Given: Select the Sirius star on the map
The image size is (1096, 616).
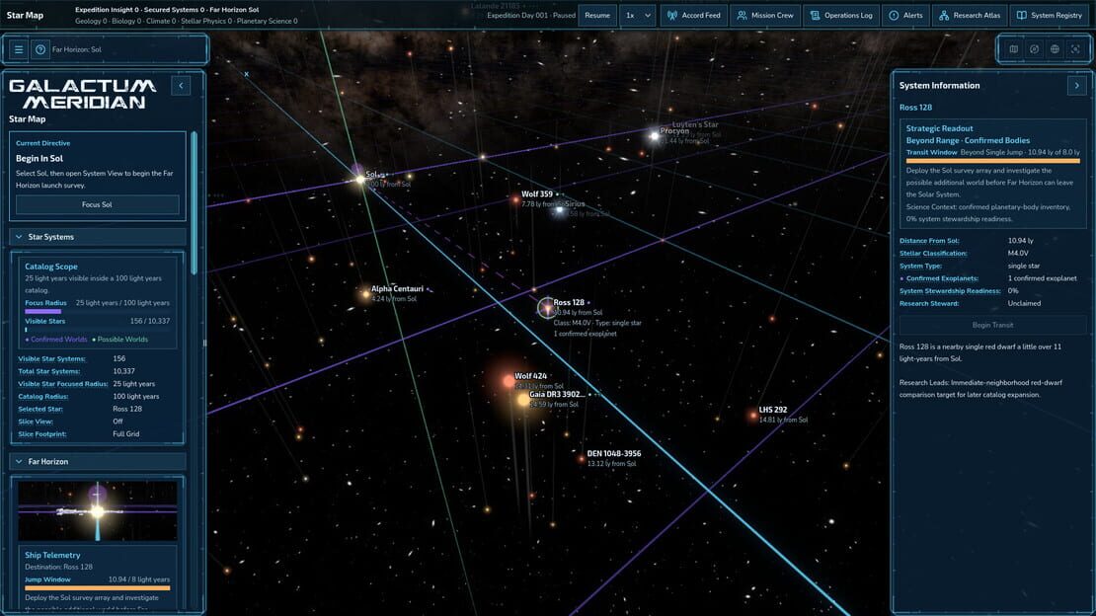Looking at the screenshot, I should (559, 209).
